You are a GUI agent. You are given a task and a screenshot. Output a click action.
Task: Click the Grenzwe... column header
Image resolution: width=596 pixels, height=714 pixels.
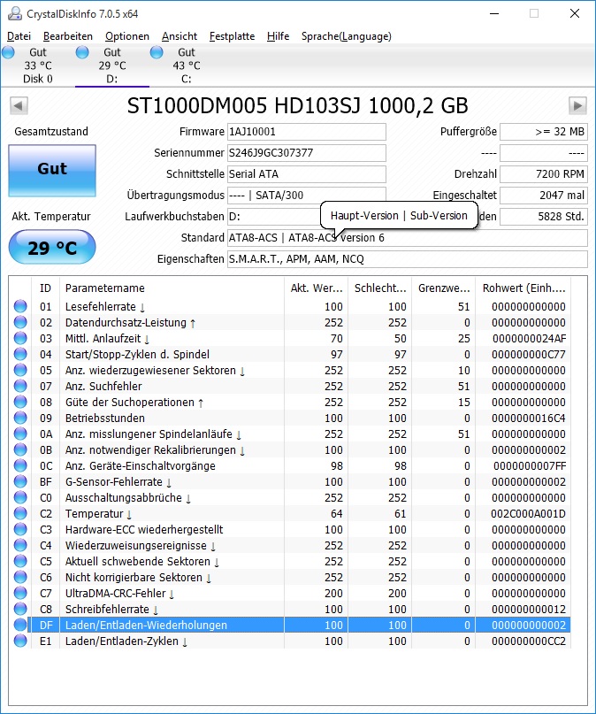point(444,288)
